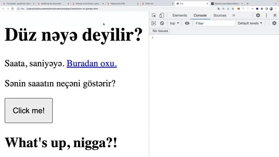Open the DevTools three-dot customize menu
Viewport: 279px width, 157px height.
click(x=266, y=16)
